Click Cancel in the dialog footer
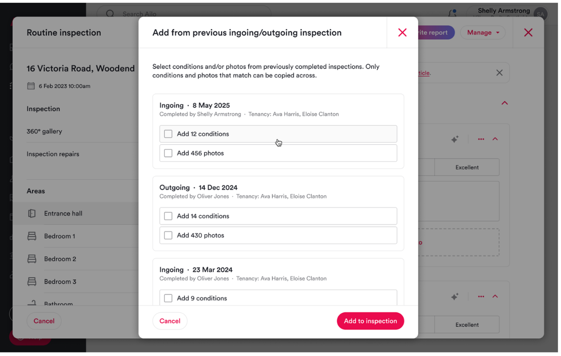The image size is (561, 356). pyautogui.click(x=170, y=321)
